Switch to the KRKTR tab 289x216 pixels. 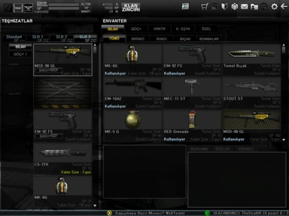(x=160, y=29)
